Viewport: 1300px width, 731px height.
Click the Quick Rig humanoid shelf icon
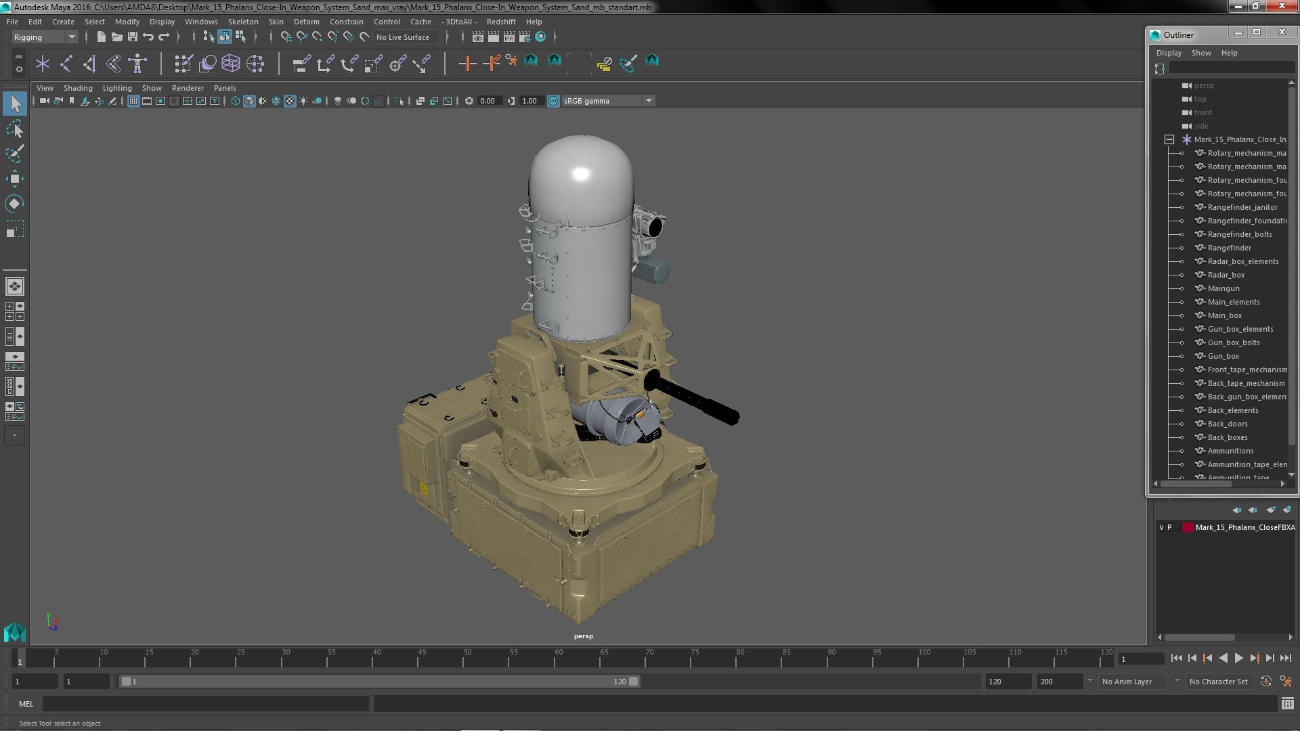(138, 64)
